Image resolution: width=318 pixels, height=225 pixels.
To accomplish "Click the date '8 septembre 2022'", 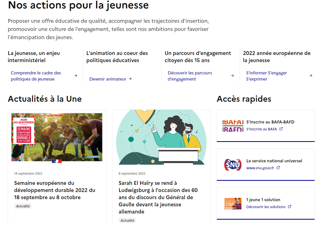I will [132, 173].
